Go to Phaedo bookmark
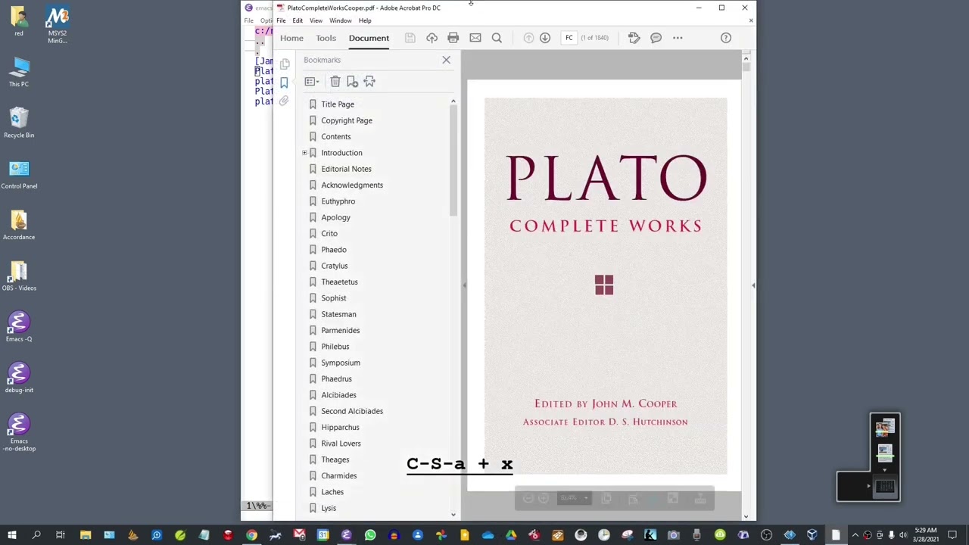969x545 pixels. (334, 250)
